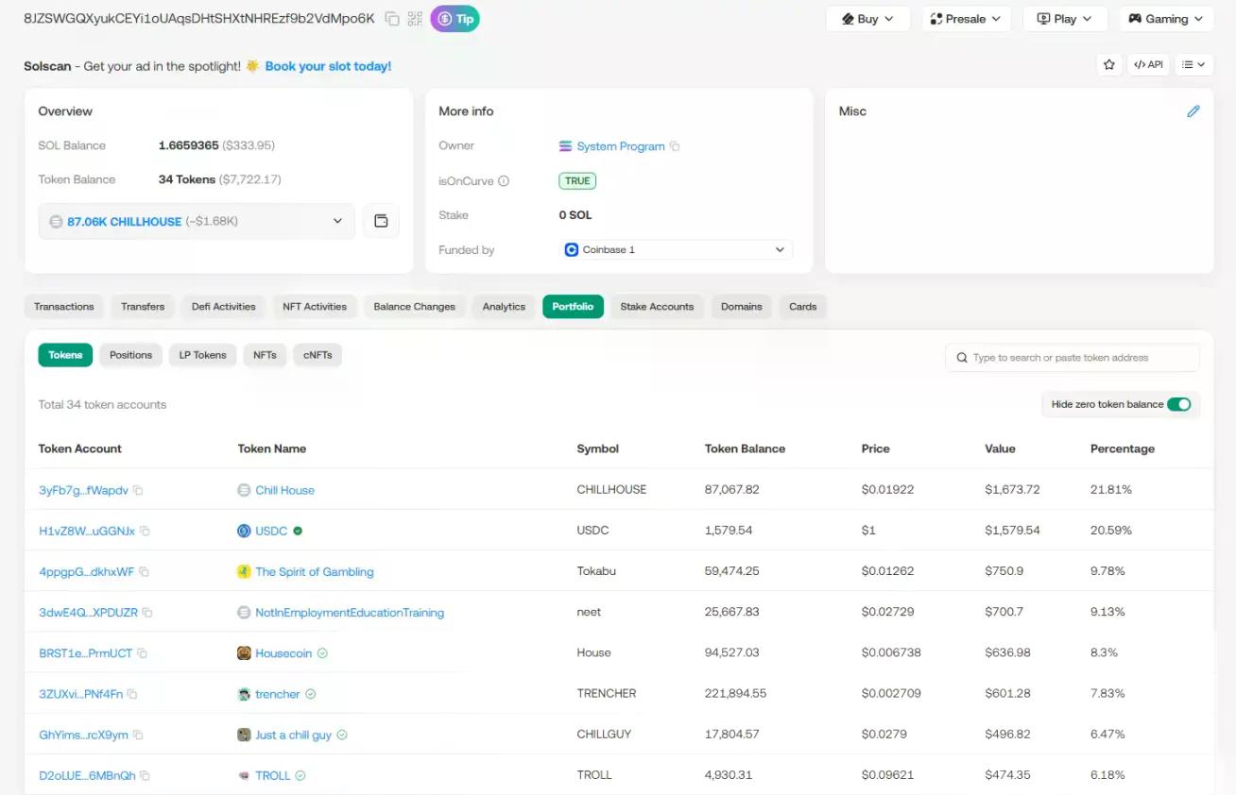The image size is (1236, 795).
Task: Copy the wallet address at top
Action: coord(392,19)
